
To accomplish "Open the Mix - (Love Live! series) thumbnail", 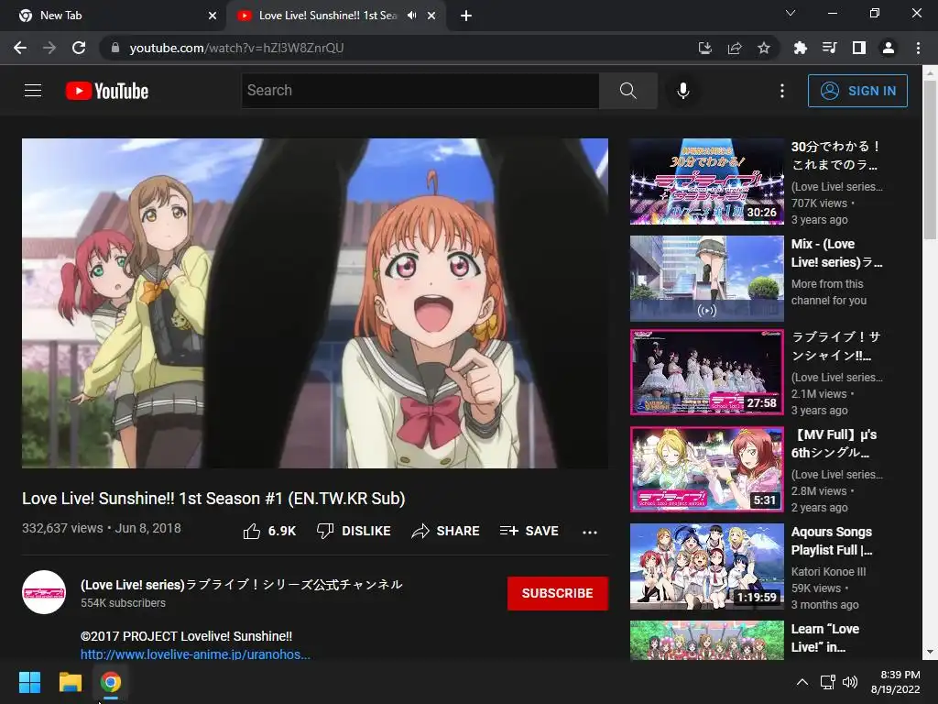I will tap(706, 279).
